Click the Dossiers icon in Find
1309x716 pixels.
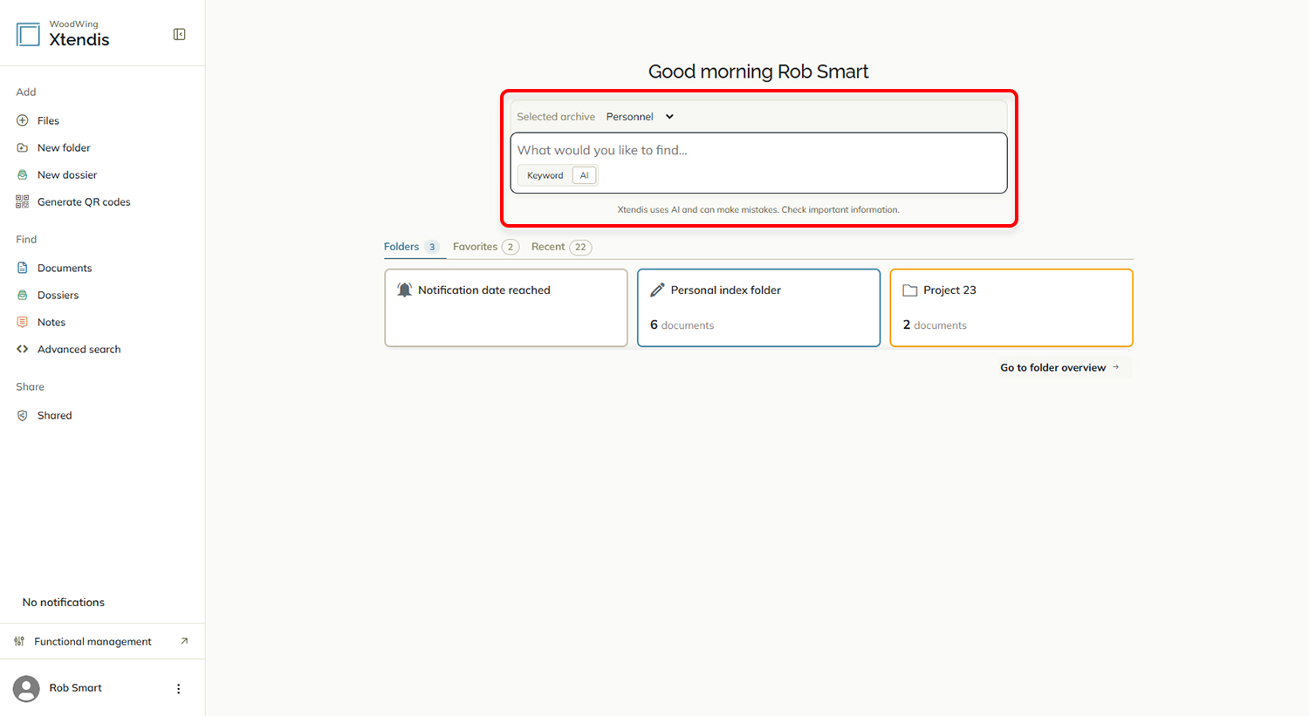(23, 295)
